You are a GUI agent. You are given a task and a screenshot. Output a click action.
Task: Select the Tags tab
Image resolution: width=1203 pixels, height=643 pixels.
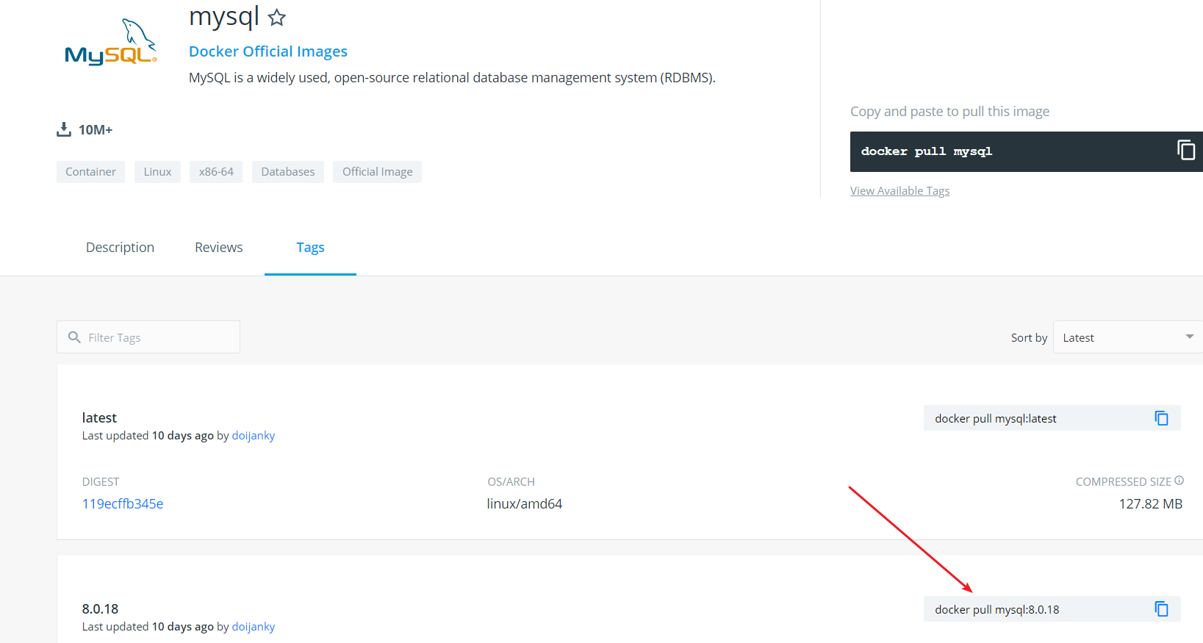tap(310, 248)
